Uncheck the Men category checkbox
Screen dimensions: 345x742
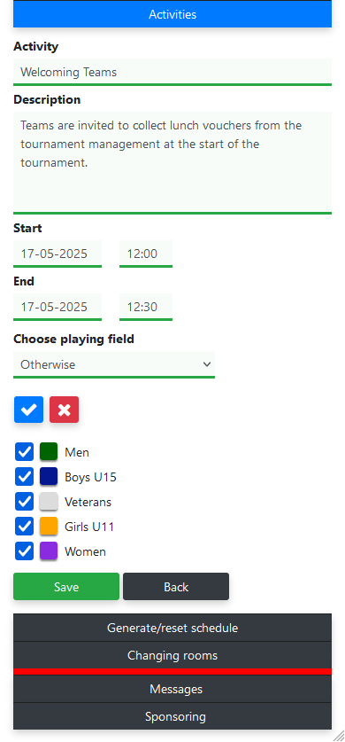[x=24, y=452]
